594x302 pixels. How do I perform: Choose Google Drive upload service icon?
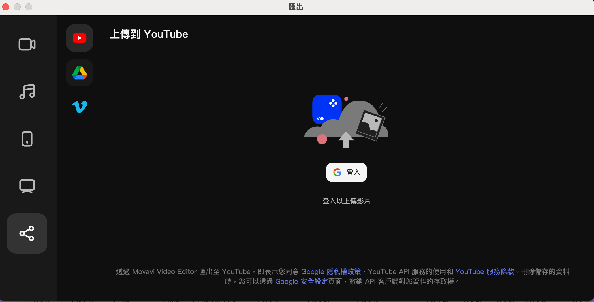point(80,73)
